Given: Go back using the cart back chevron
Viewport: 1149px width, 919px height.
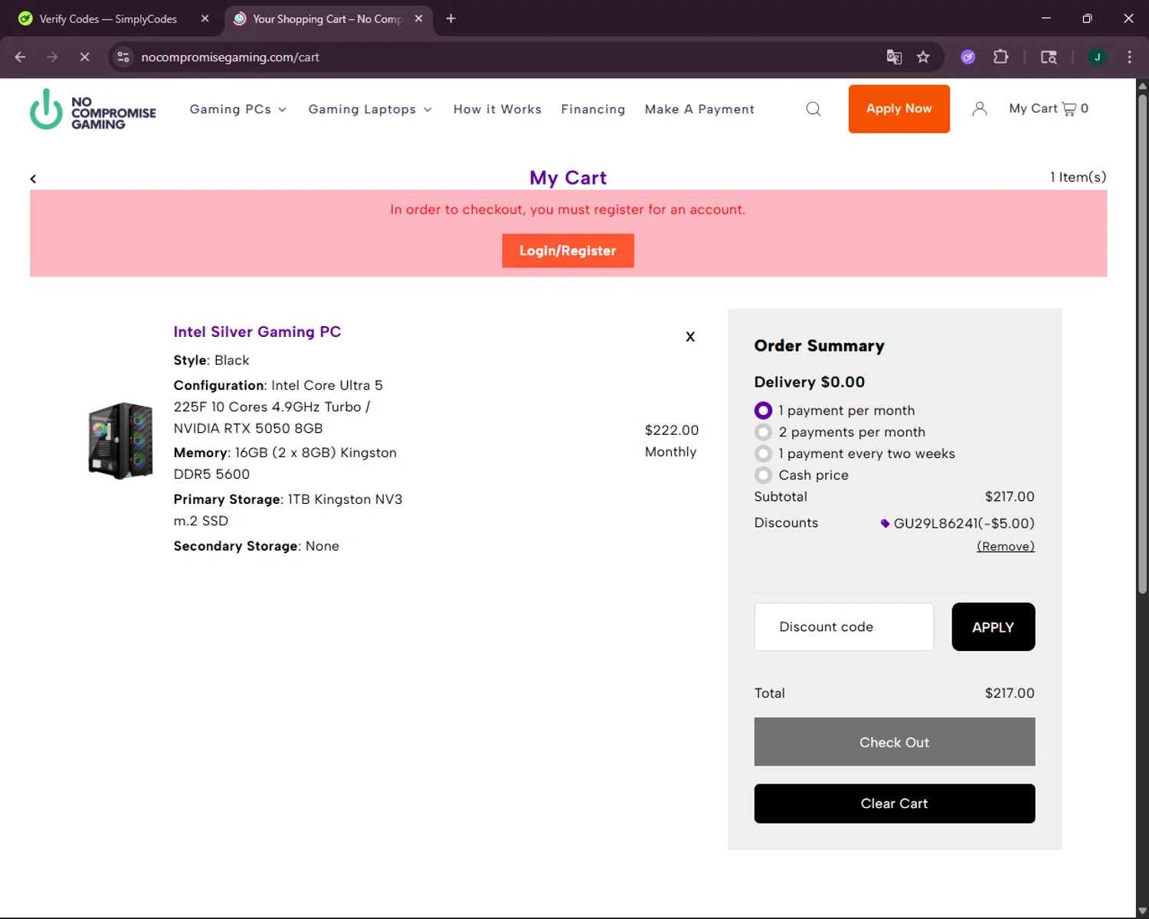Looking at the screenshot, I should coord(33,178).
